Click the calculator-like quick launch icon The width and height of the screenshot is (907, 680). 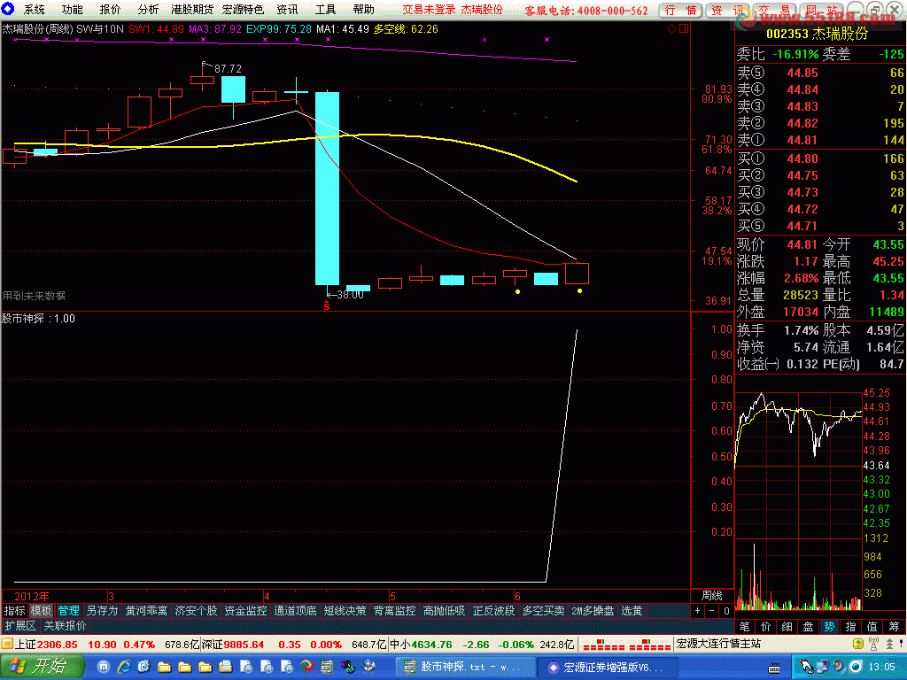(327, 667)
